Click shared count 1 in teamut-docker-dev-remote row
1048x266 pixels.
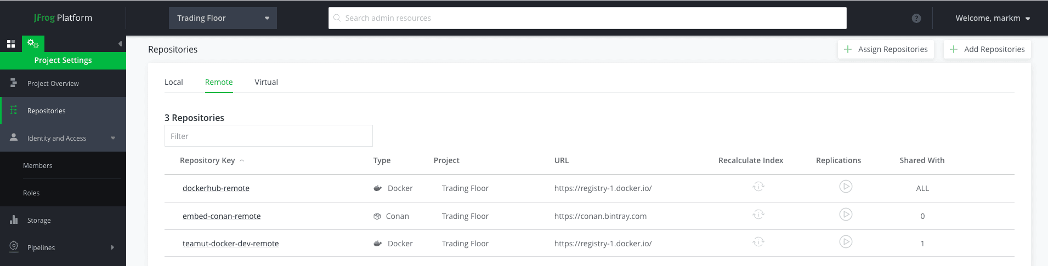click(922, 244)
